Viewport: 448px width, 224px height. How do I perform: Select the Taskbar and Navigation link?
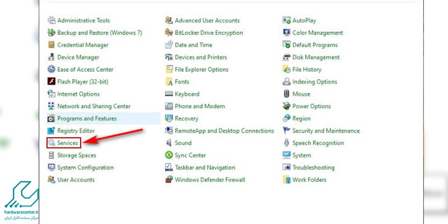coord(205,167)
